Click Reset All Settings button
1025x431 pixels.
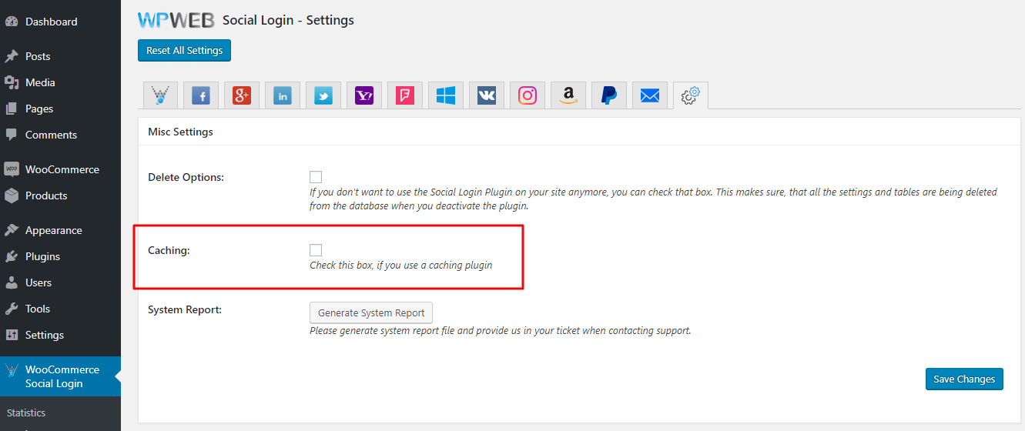coord(184,51)
